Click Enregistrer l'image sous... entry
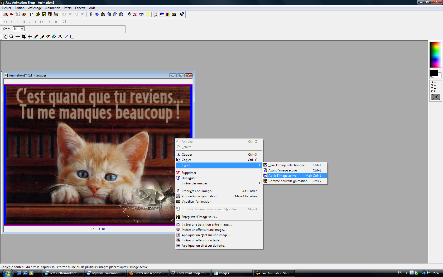Image resolution: width=443 pixels, height=277 pixels. [219, 217]
